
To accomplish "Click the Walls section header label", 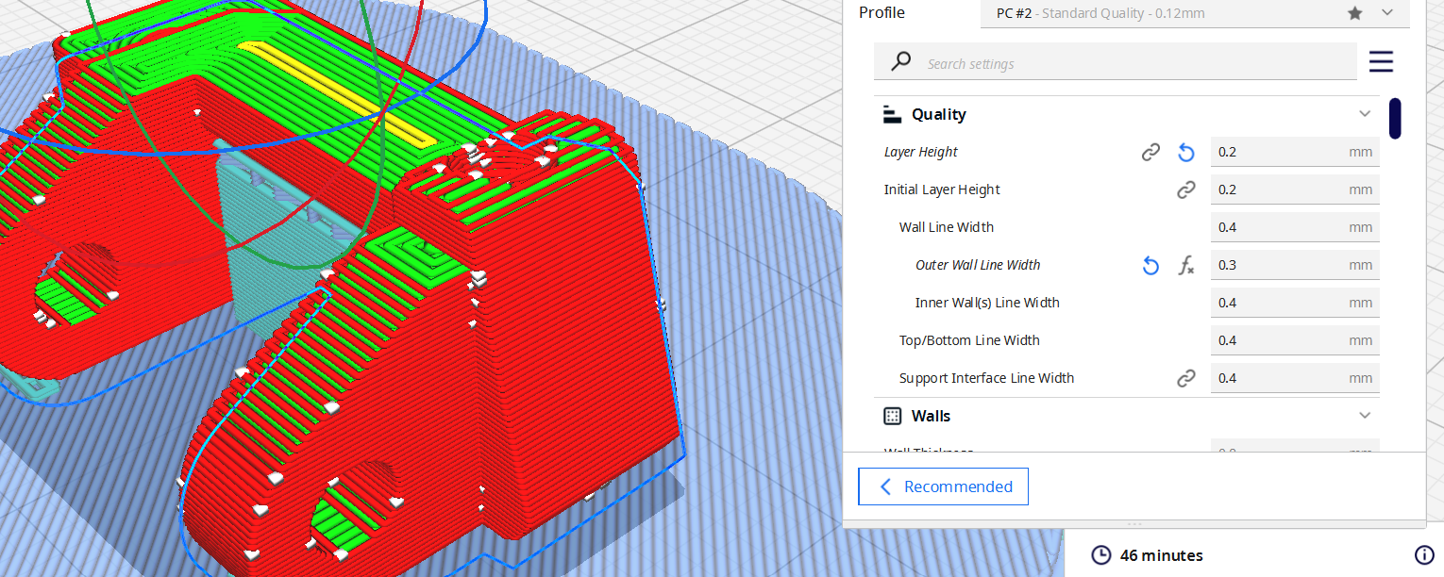I will 931,416.
